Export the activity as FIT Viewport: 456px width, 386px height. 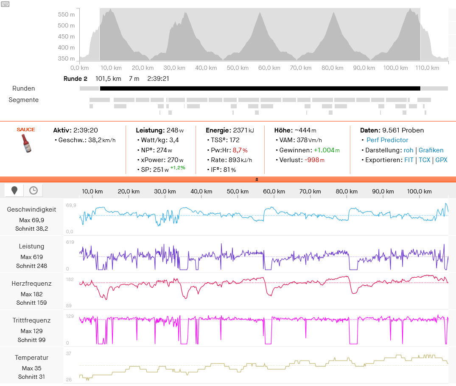pos(409,160)
